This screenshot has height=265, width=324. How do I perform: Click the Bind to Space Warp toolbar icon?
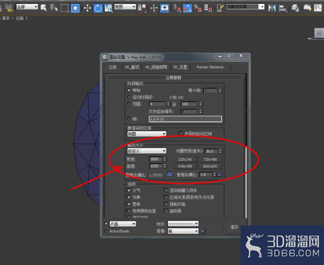tap(8, 8)
